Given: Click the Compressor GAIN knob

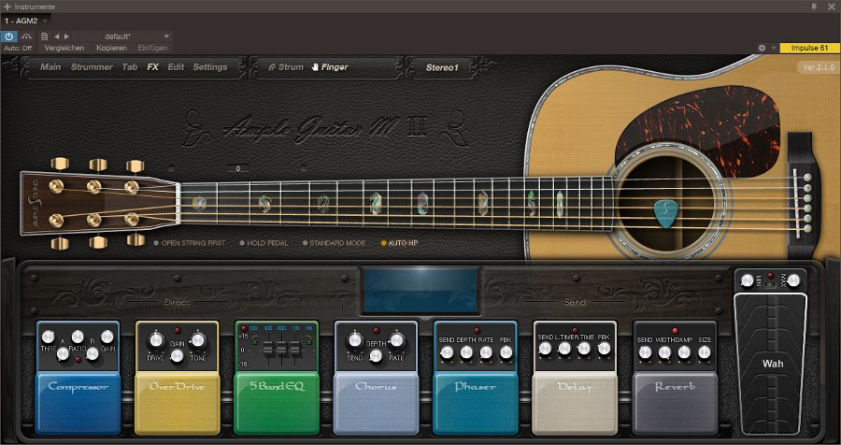Looking at the screenshot, I should click(x=107, y=337).
